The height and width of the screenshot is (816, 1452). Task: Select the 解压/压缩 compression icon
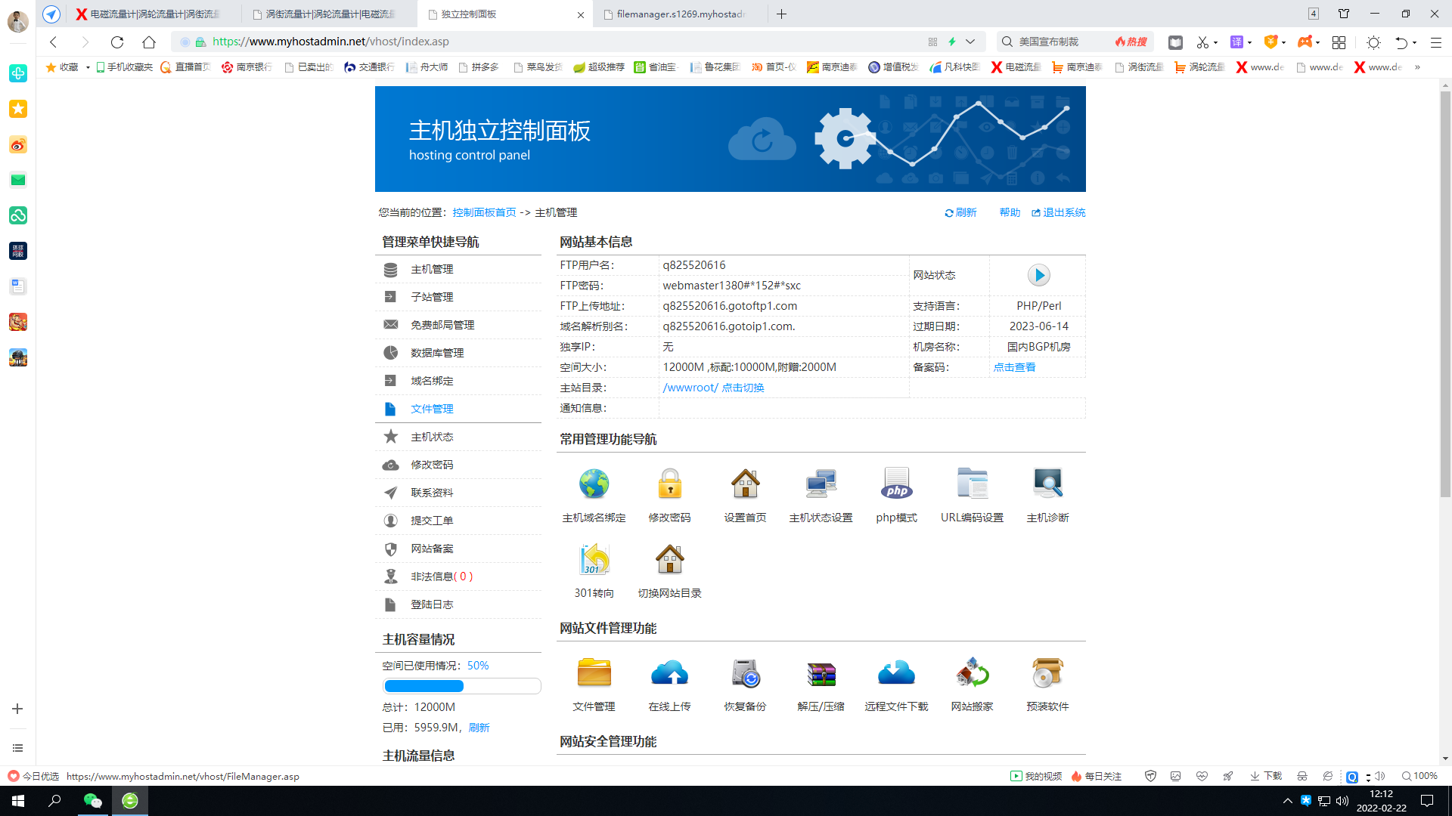821,672
